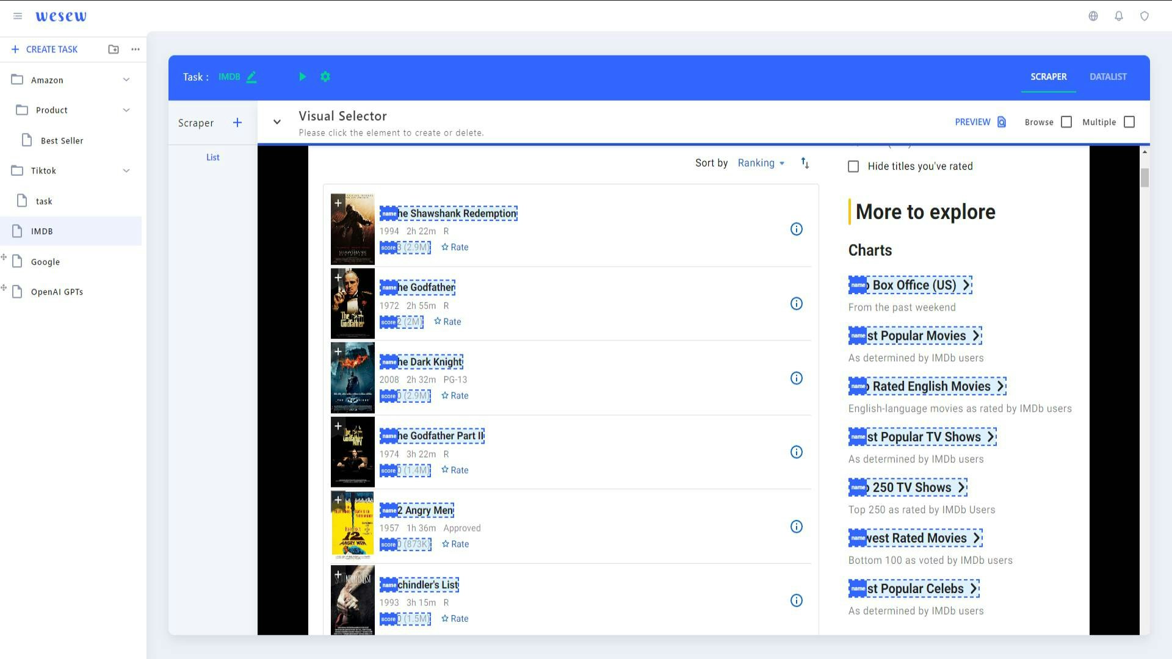Open the info icon for Schindler's List
This screenshot has height=659, width=1172.
coord(797,601)
